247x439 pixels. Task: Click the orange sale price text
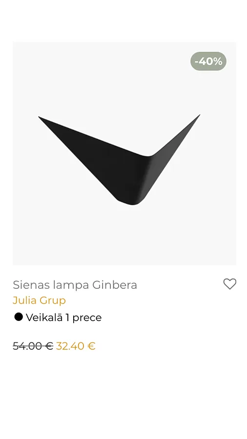(76, 346)
